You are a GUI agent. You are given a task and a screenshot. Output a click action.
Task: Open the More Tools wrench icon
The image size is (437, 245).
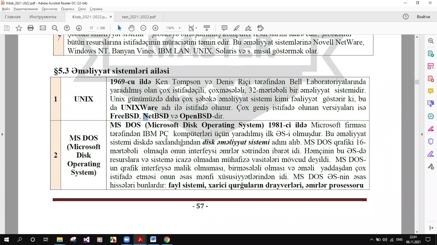[x=431, y=166]
